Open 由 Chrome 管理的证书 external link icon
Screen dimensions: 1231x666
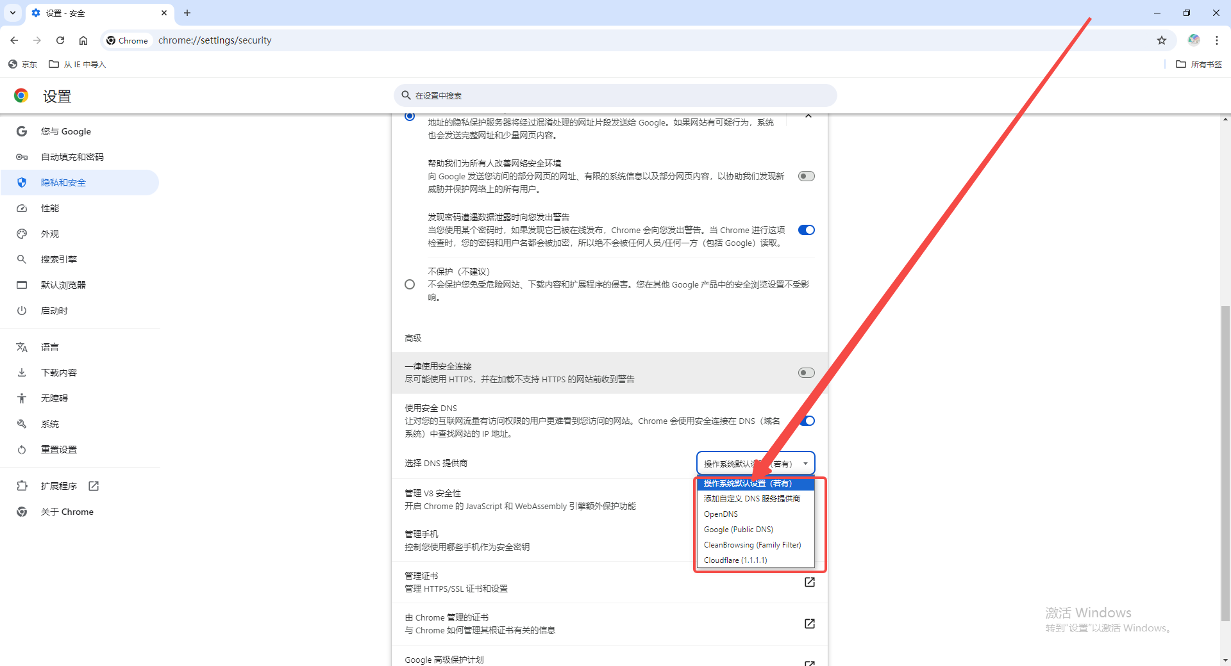[x=810, y=624]
